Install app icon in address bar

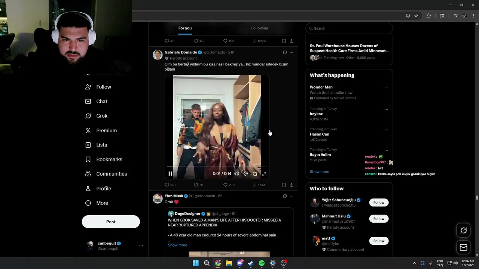tap(408, 16)
